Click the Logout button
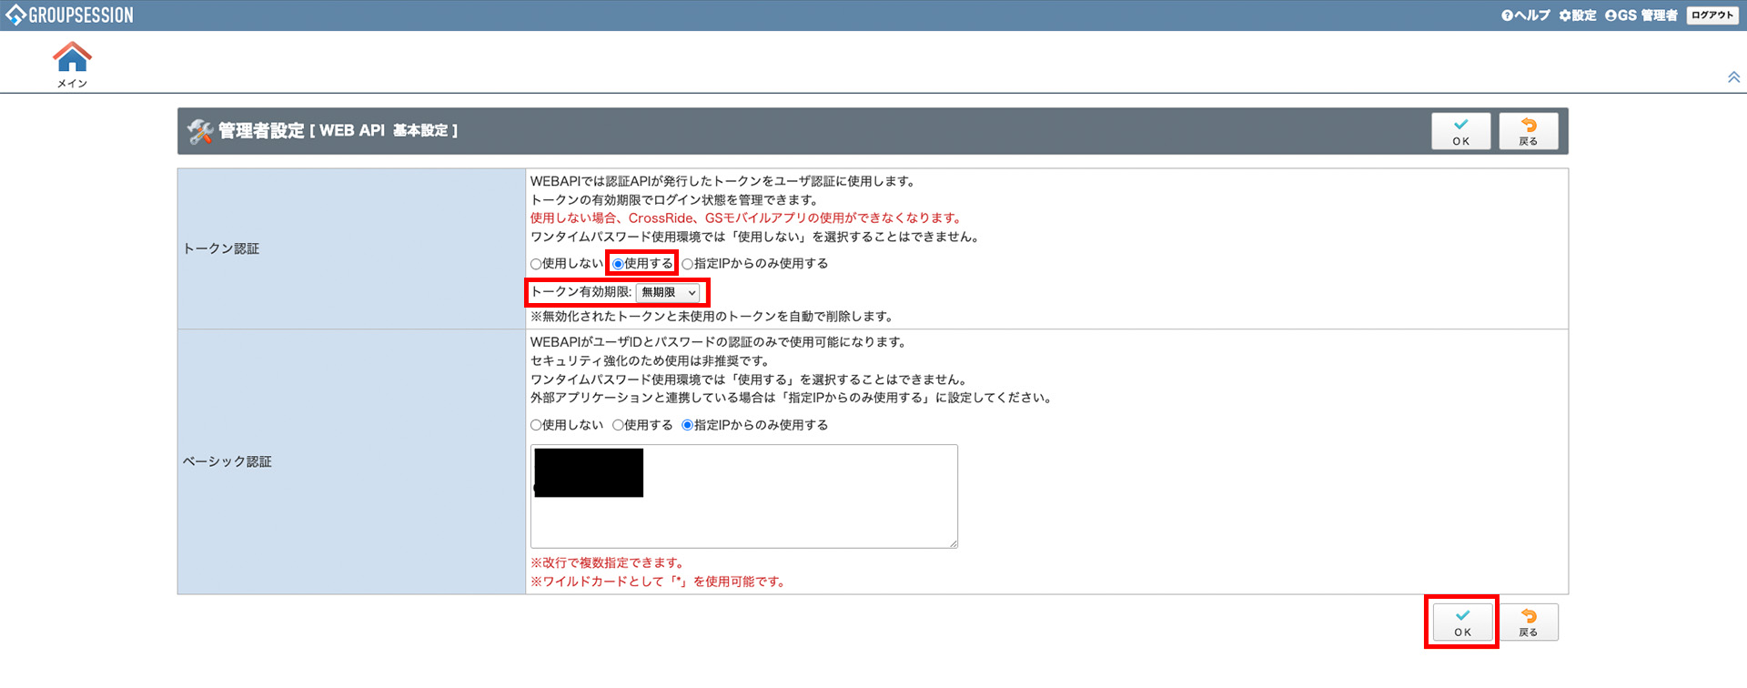 coord(1712,15)
